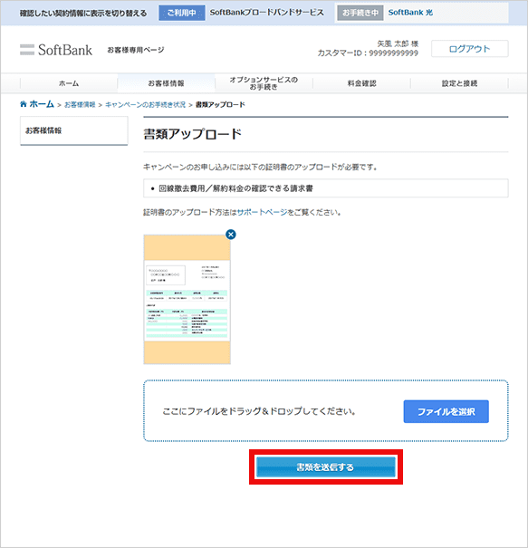Go to ホーム via breadcrumb link
This screenshot has height=548, width=528.
[x=42, y=104]
